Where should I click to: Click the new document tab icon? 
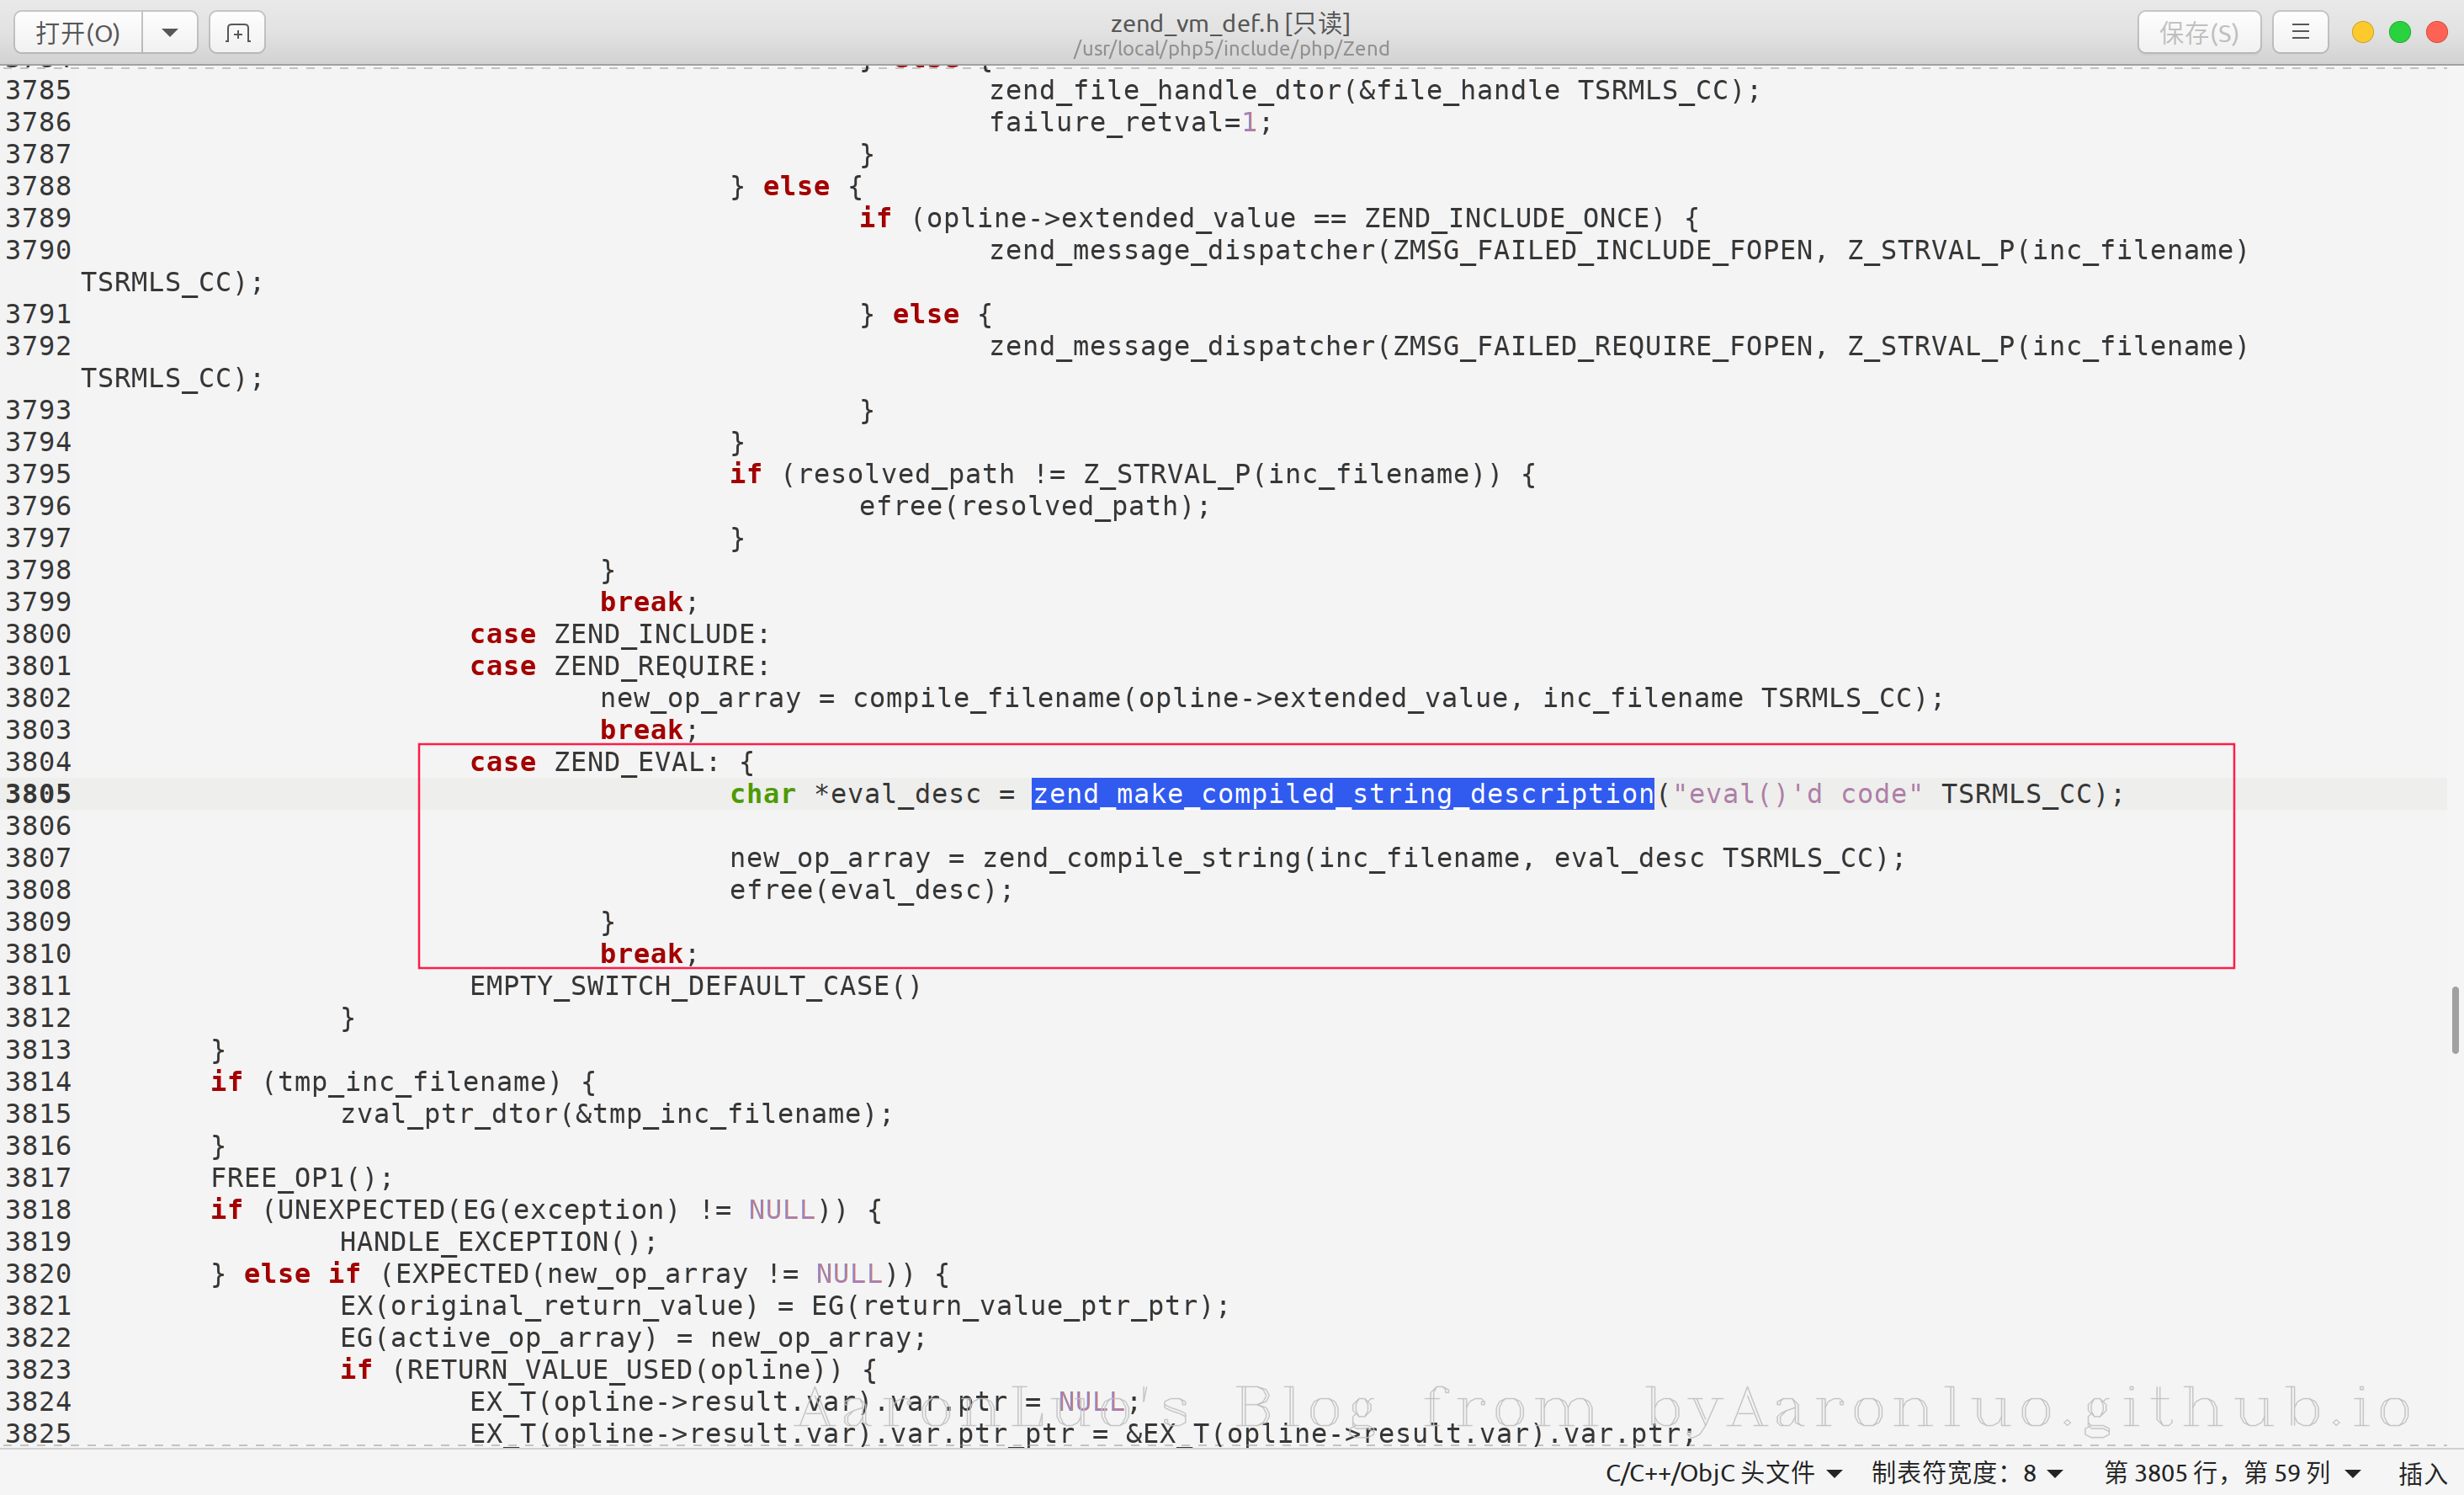tap(237, 33)
